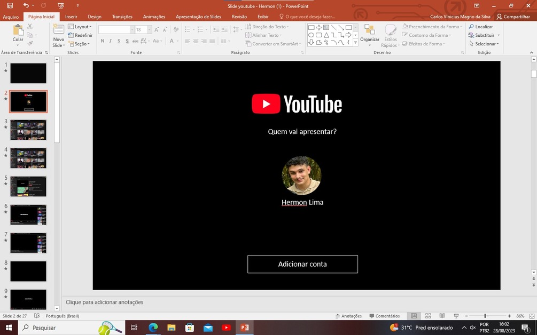Image resolution: width=537 pixels, height=335 pixels.
Task: Click the zoom slider handle
Action: pos(485,316)
